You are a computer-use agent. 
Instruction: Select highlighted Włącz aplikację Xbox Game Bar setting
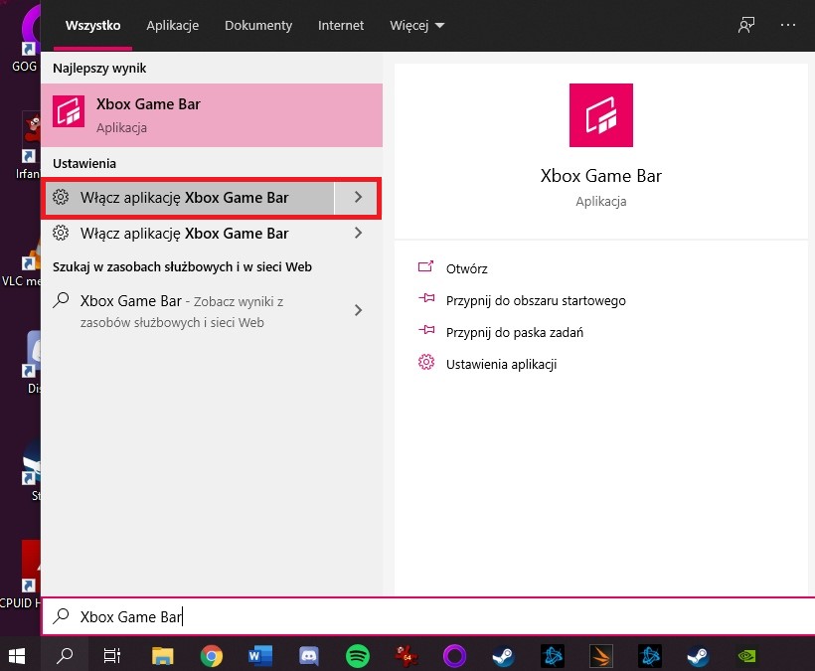tap(190, 198)
